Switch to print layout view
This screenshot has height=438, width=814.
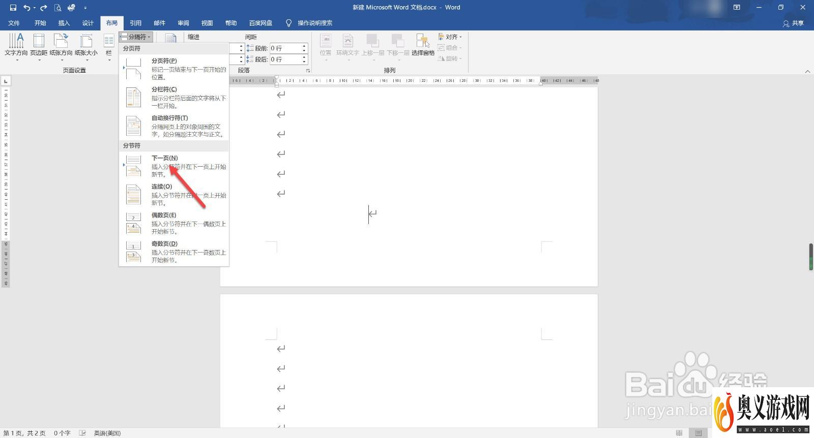click(x=699, y=433)
